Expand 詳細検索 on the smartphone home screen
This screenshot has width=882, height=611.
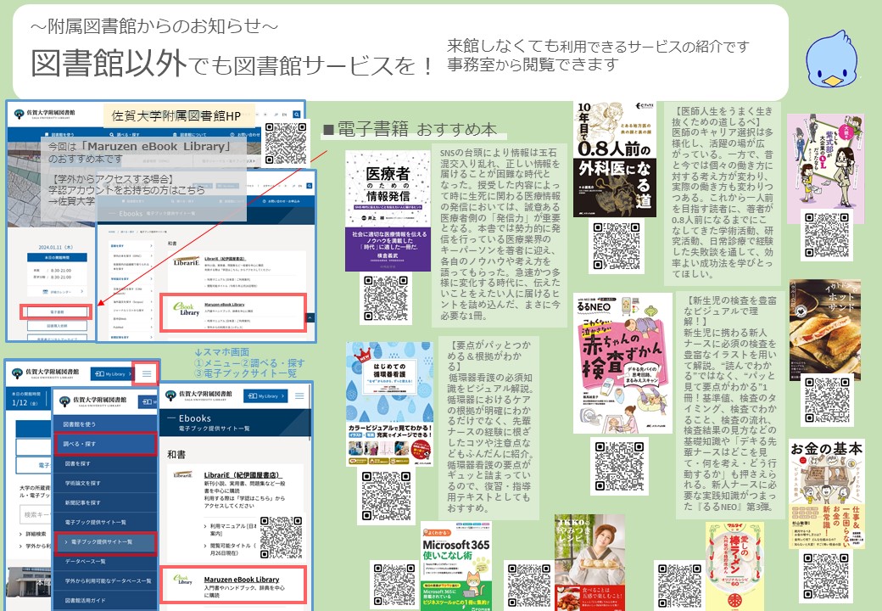click(32, 534)
